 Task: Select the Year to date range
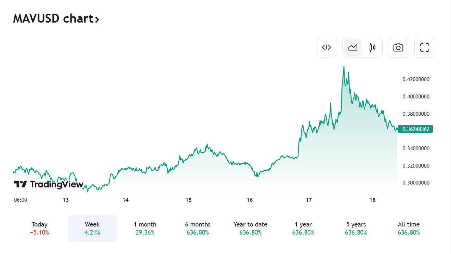251,228
